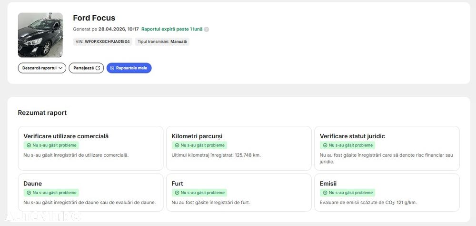Open the Daune card title
476x226 pixels.
point(32,184)
